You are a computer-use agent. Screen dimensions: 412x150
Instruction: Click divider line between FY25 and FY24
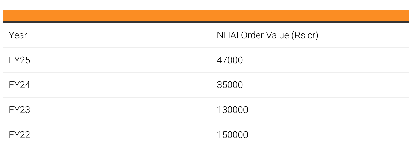tap(206, 72)
